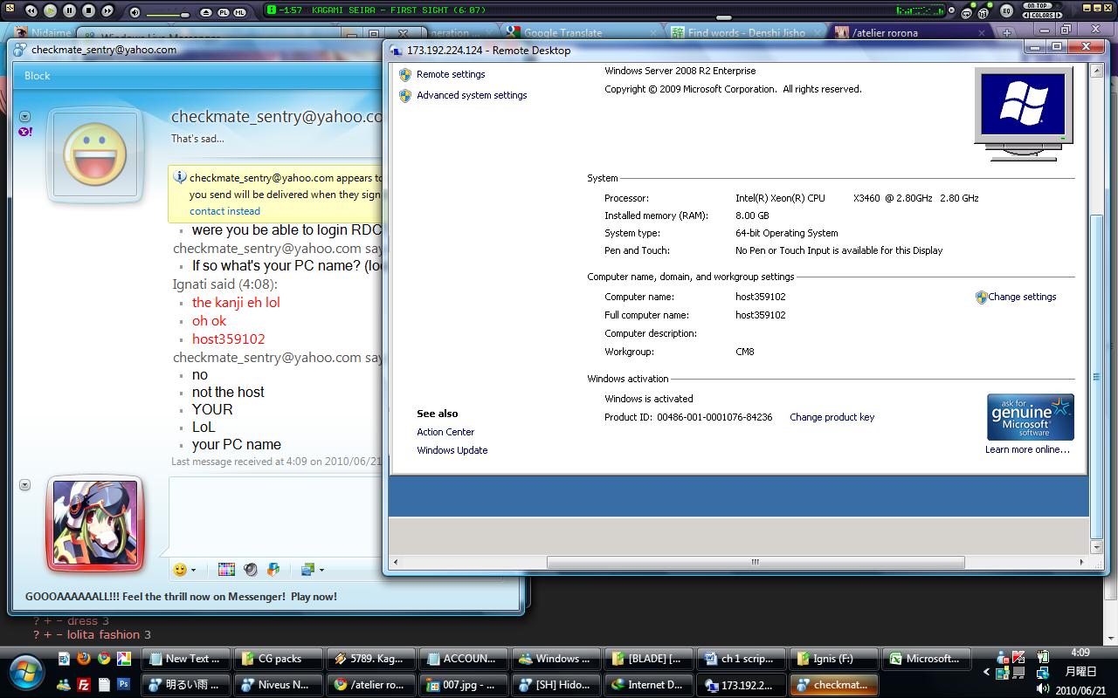Click Change settings for computer name

coord(1022,298)
